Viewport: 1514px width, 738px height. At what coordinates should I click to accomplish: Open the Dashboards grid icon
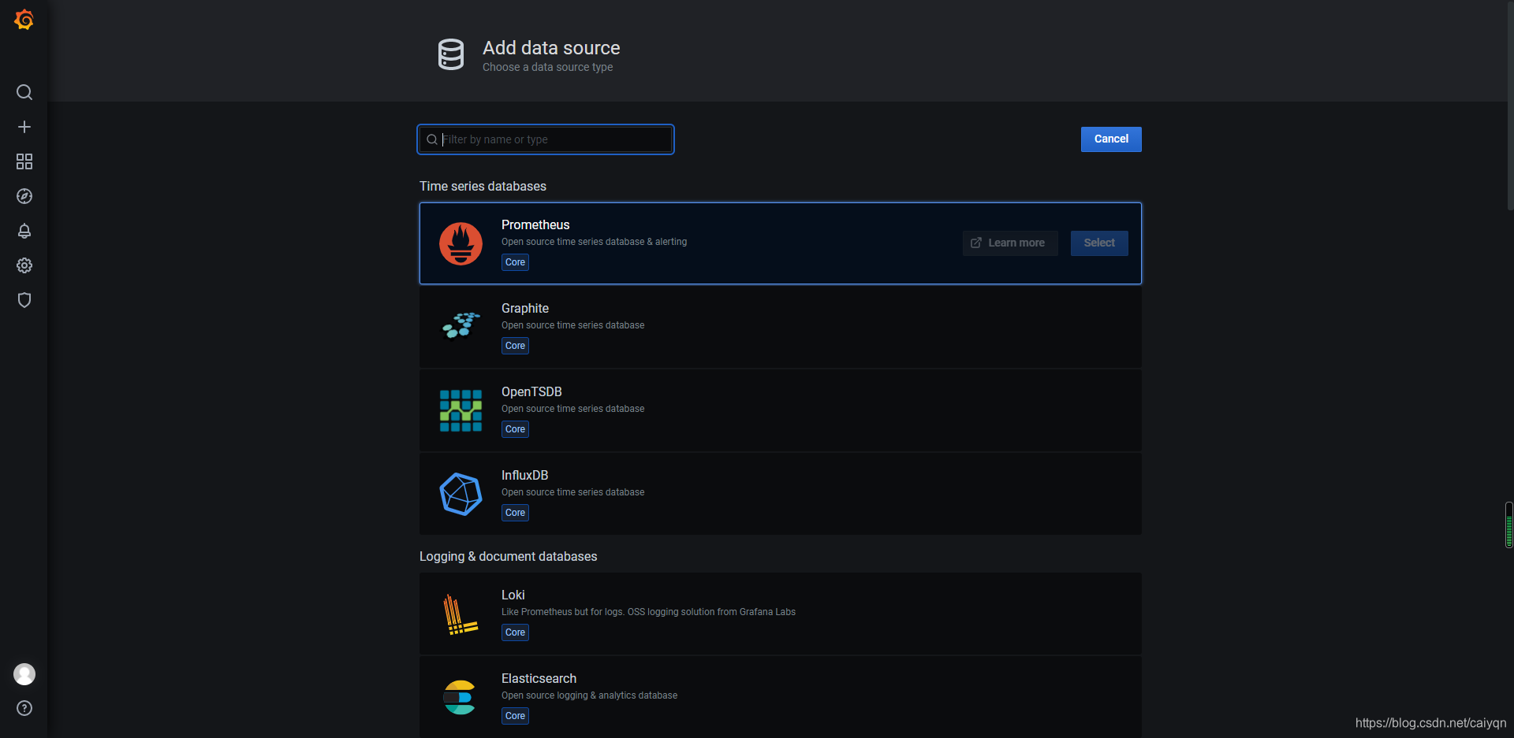point(24,161)
